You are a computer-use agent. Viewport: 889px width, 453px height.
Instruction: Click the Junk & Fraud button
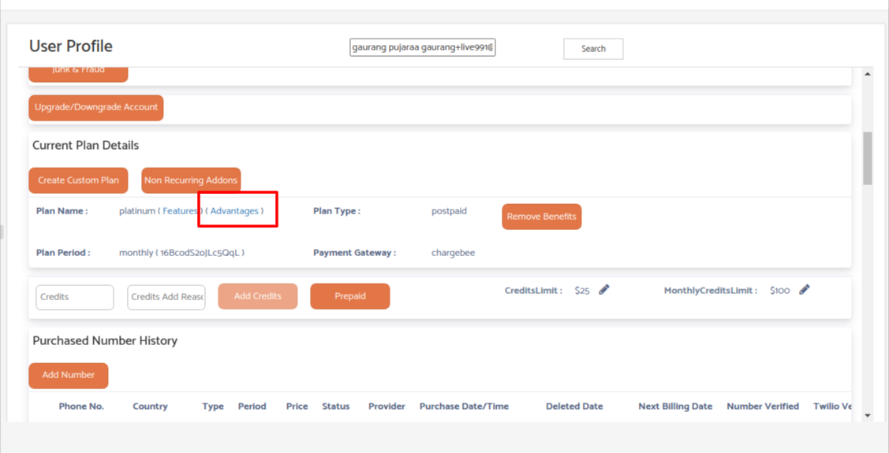pos(78,72)
